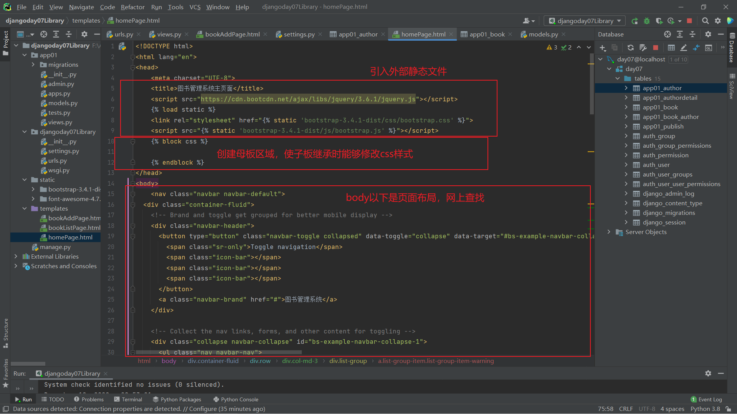Expand the app01_book table node
The width and height of the screenshot is (737, 414).
coord(626,107)
